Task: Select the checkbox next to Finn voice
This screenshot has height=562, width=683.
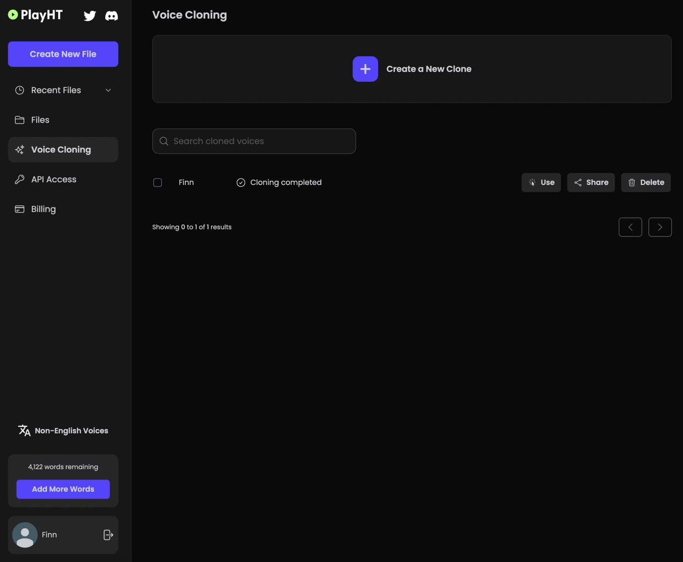Action: [158, 182]
